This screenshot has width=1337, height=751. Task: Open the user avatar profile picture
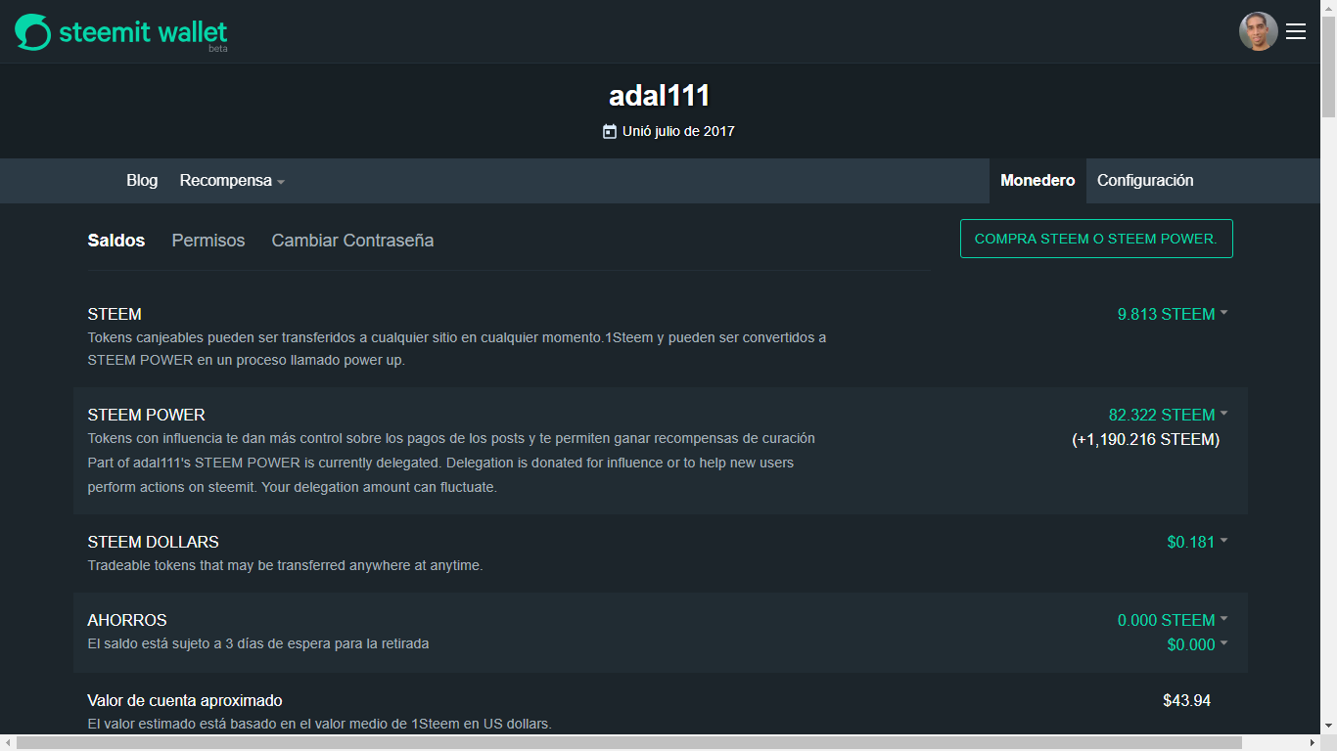point(1258,31)
